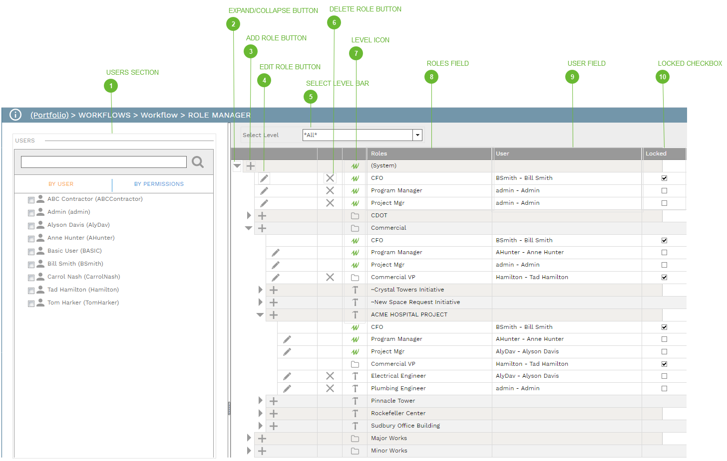Viewport: 727px width, 461px height.
Task: Expand ~New Space Request Initiative
Action: [x=260, y=302]
